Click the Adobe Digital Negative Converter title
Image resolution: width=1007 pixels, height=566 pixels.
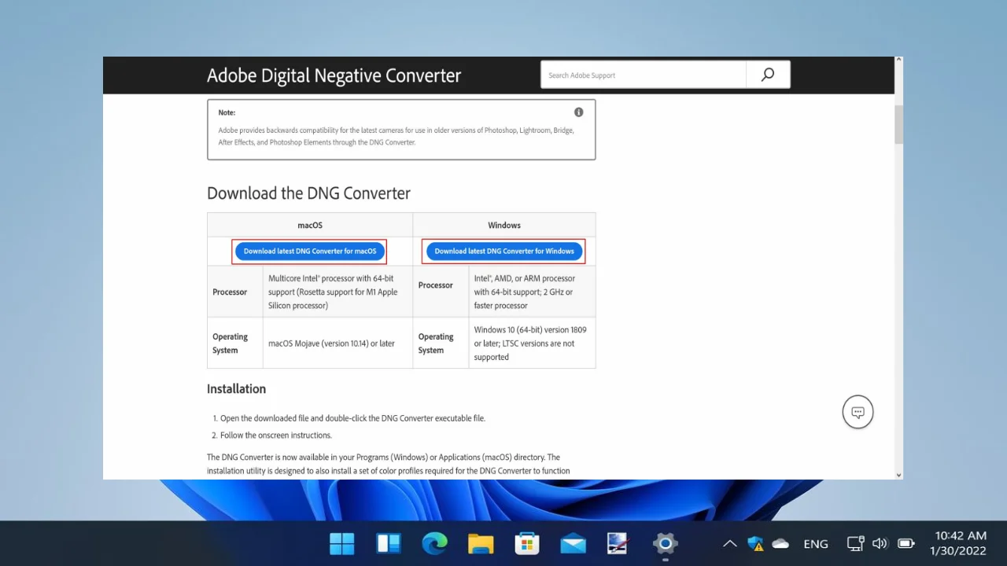tap(334, 75)
